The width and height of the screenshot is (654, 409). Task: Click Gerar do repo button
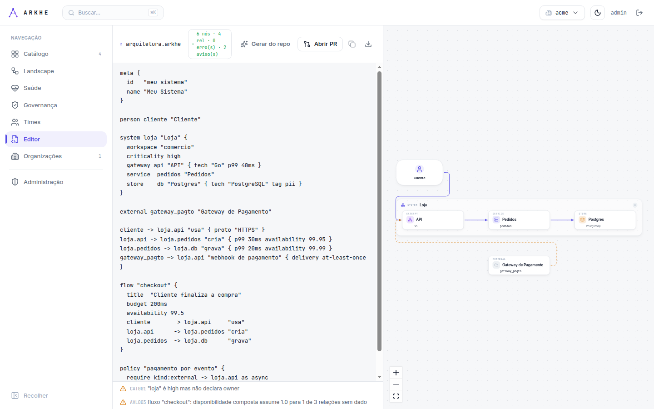pyautogui.click(x=265, y=44)
